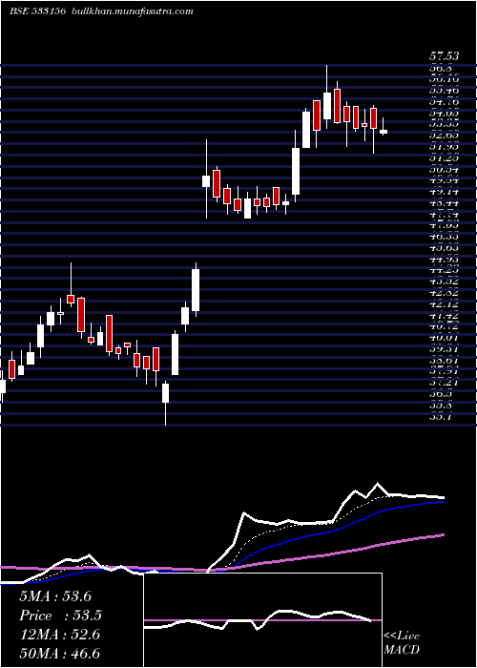Screen dimensions: 477x668
Task: Click inside the MACD inset chart box
Action: click(262, 620)
